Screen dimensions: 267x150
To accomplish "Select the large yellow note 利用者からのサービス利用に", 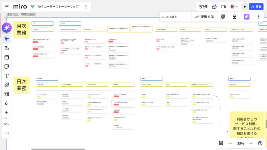I will 247,125.
